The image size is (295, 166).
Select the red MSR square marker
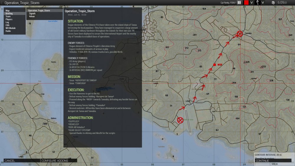pyautogui.click(x=214, y=65)
